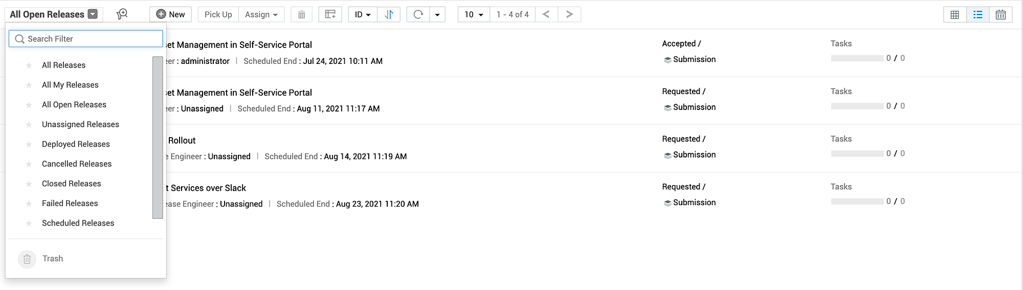Click the delete trash icon in toolbar
Image resolution: width=1023 pixels, height=290 pixels.
click(x=302, y=14)
